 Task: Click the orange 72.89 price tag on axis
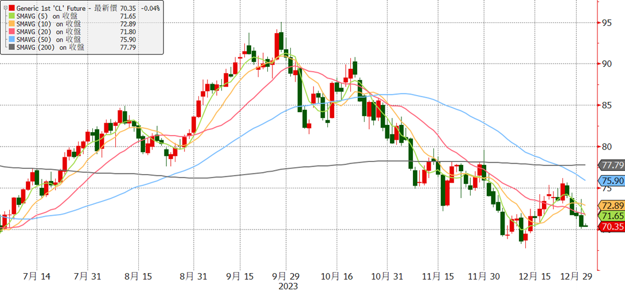click(x=611, y=206)
